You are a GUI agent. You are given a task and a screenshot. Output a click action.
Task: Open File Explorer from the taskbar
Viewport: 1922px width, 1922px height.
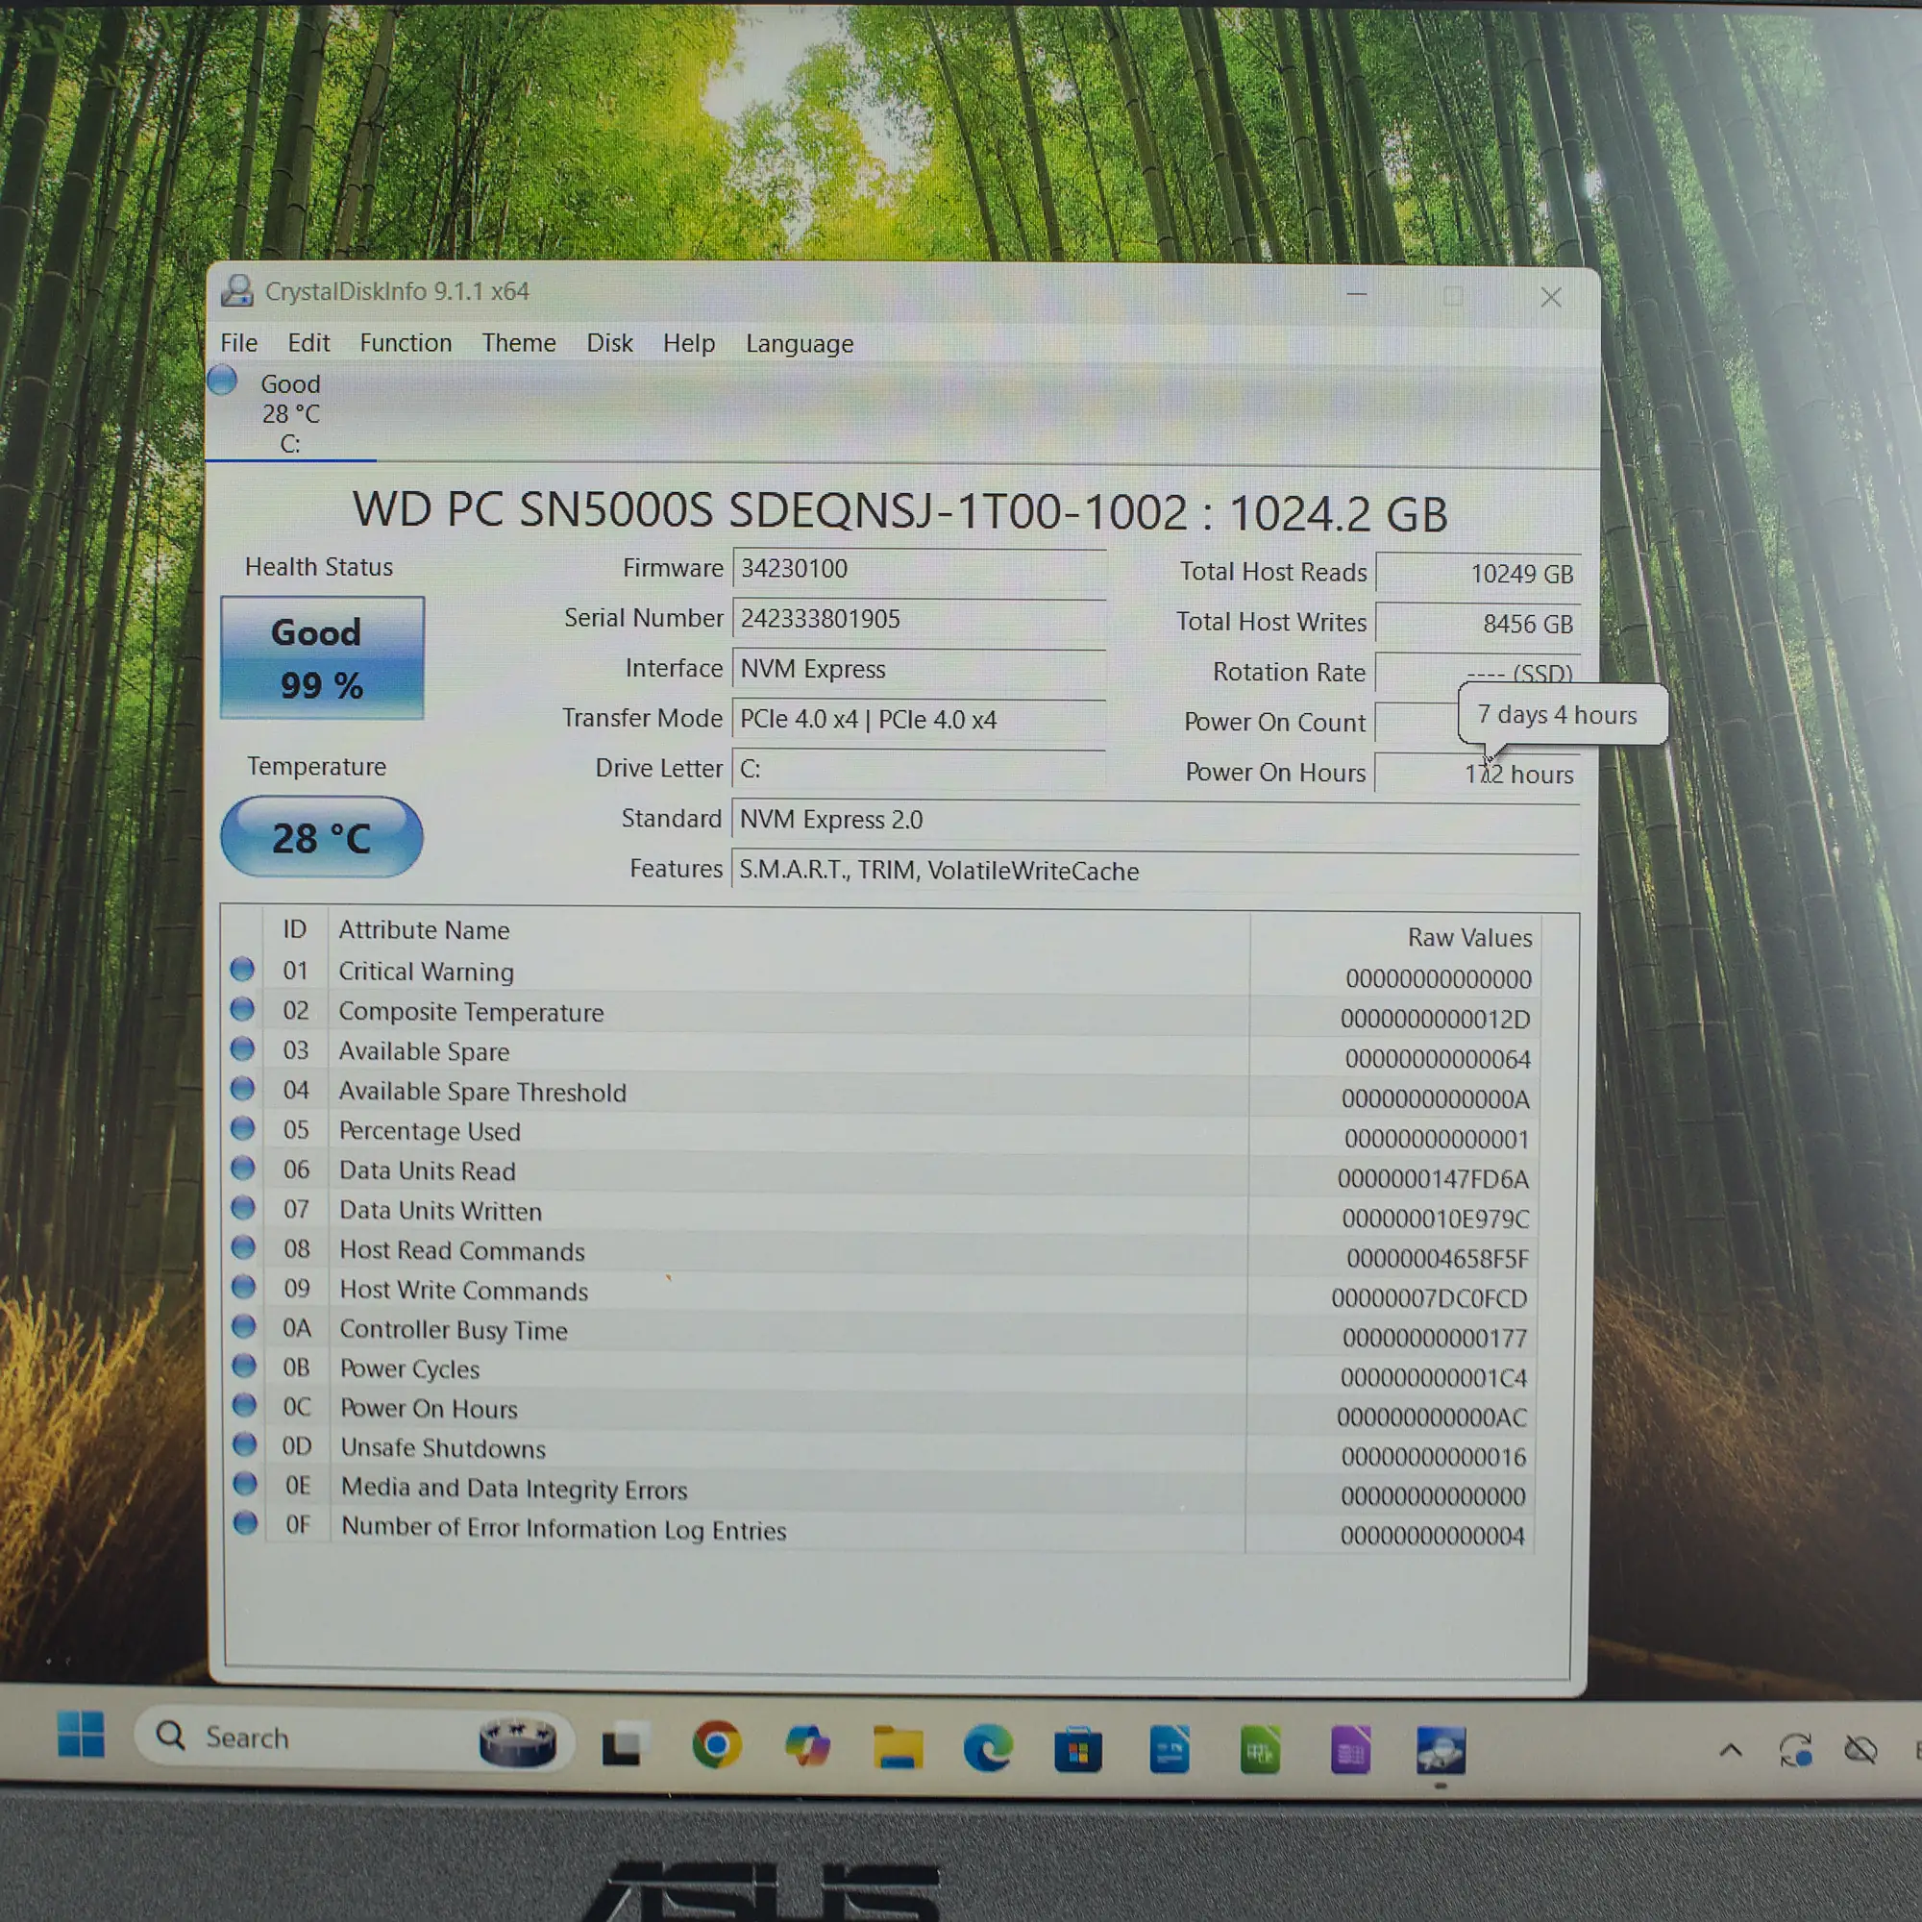pyautogui.click(x=898, y=1748)
